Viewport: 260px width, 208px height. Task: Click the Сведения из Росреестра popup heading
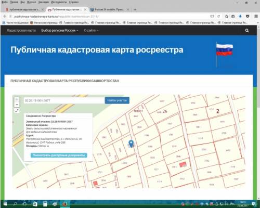(x=41, y=116)
